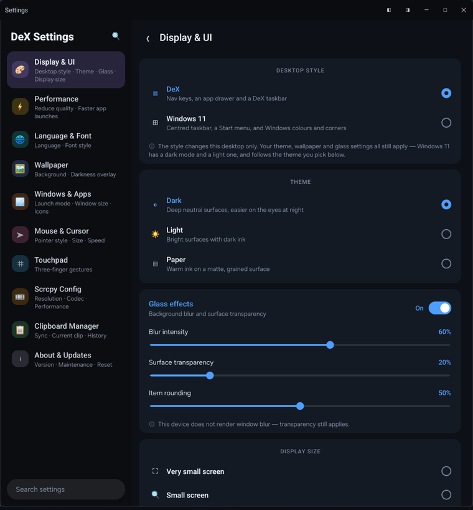Image resolution: width=473 pixels, height=510 pixels.
Task: Open the Touchpad settings entry
Action: [x=66, y=264]
